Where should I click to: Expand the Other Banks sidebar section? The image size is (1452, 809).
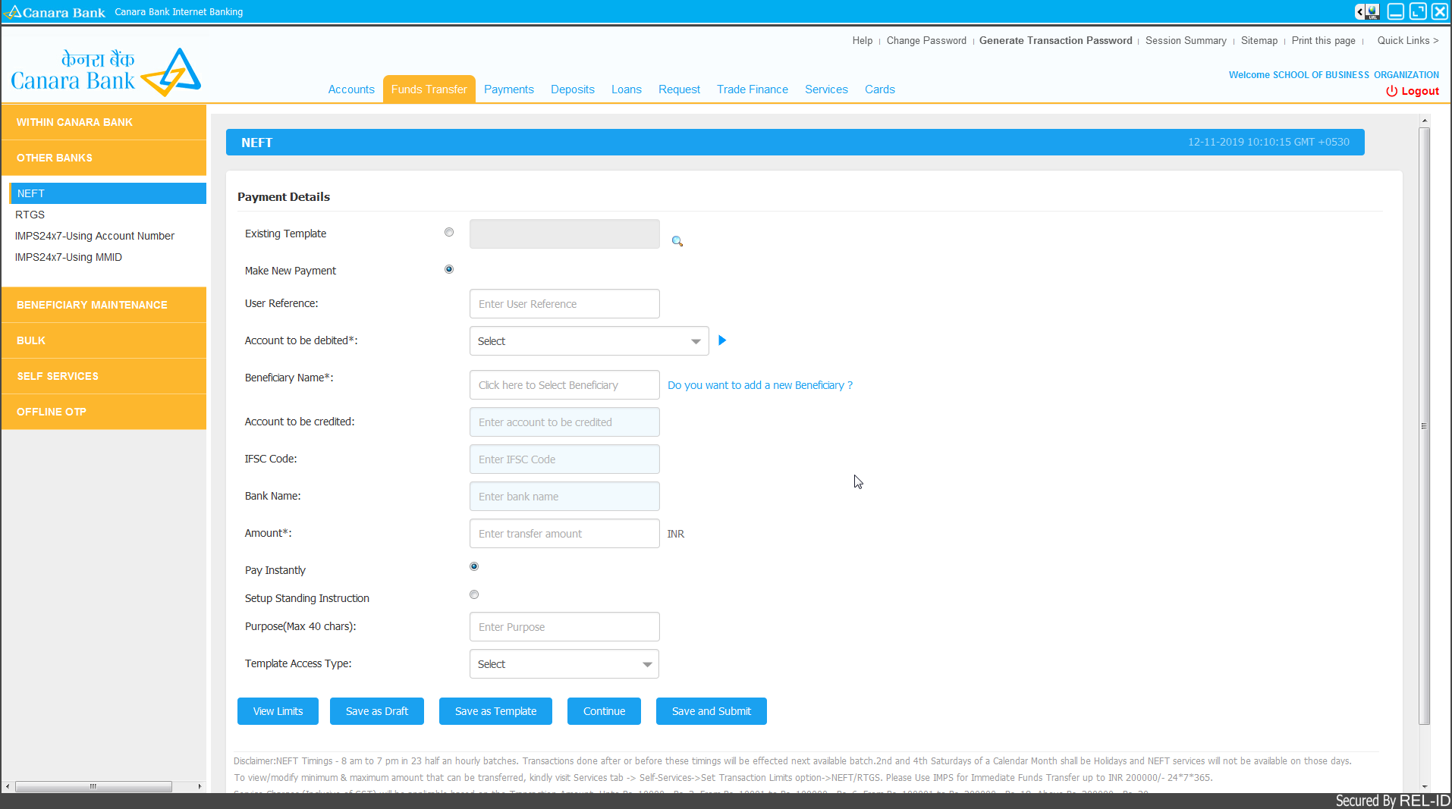[x=104, y=158]
